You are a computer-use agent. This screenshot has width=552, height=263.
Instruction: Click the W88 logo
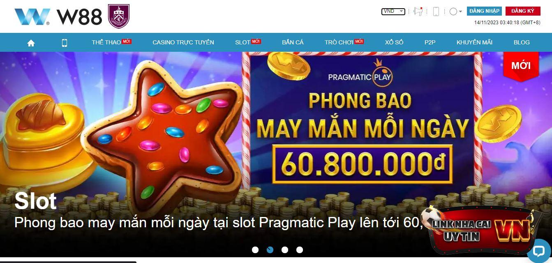point(58,17)
